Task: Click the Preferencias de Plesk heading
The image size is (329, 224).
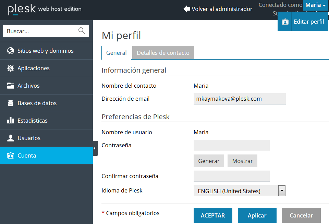Action: click(136, 117)
